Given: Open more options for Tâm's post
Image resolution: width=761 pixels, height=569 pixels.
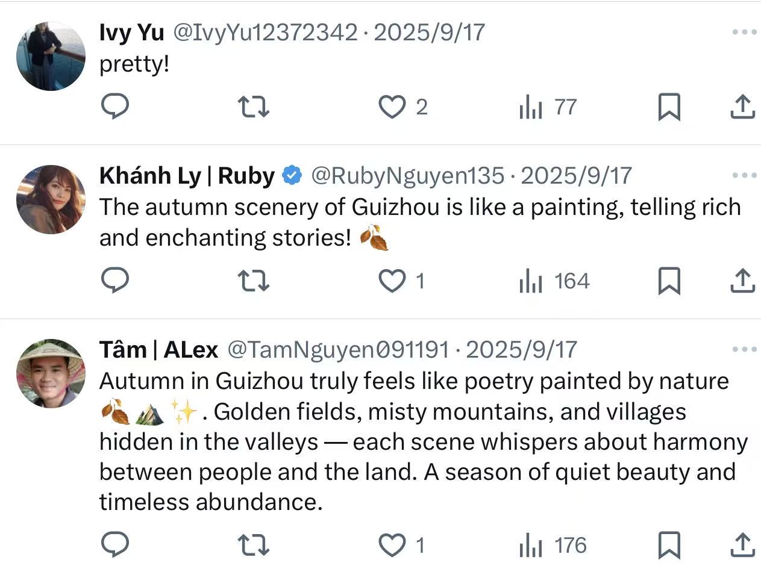Looking at the screenshot, I should coord(745,349).
